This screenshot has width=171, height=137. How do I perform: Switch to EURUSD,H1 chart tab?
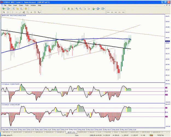point(50,132)
